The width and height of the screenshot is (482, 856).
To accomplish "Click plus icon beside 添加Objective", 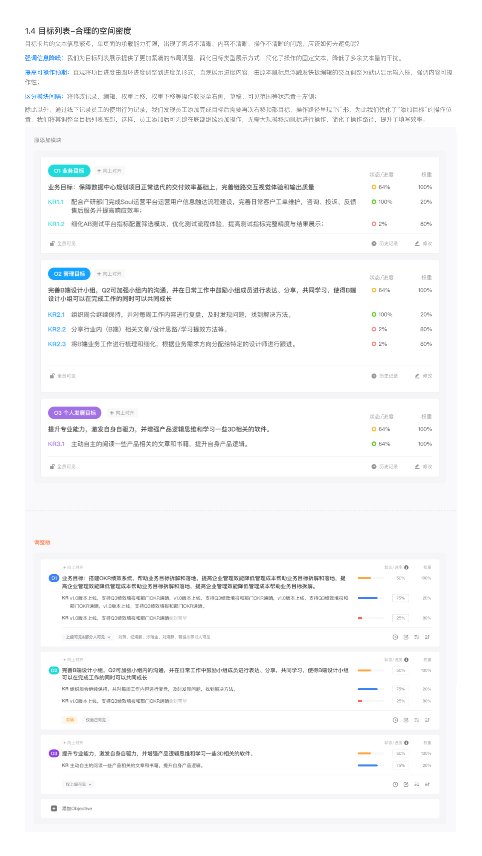I will [54, 808].
